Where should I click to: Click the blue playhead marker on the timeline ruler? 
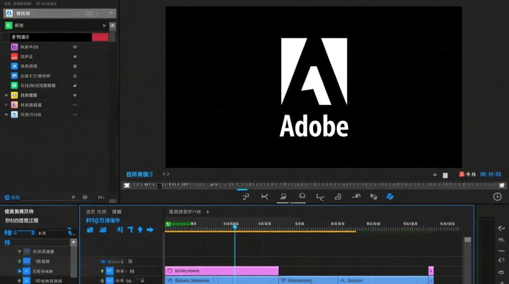235,226
